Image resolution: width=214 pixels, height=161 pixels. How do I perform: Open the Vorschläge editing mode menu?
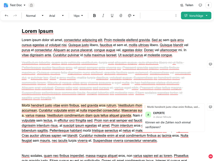point(196,16)
